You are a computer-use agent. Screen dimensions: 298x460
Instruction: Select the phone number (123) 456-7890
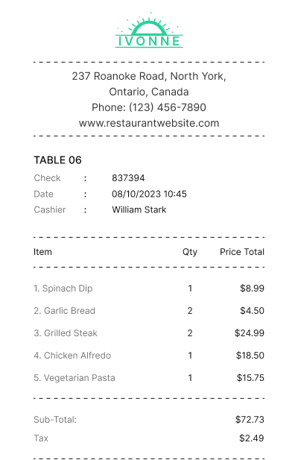[x=168, y=107]
